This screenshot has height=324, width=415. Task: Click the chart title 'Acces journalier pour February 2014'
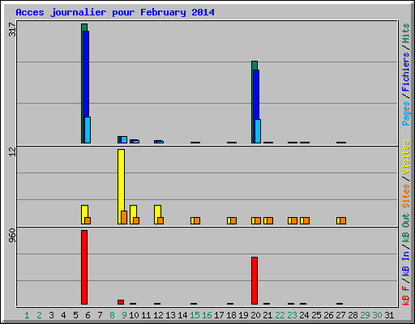pyautogui.click(x=115, y=12)
